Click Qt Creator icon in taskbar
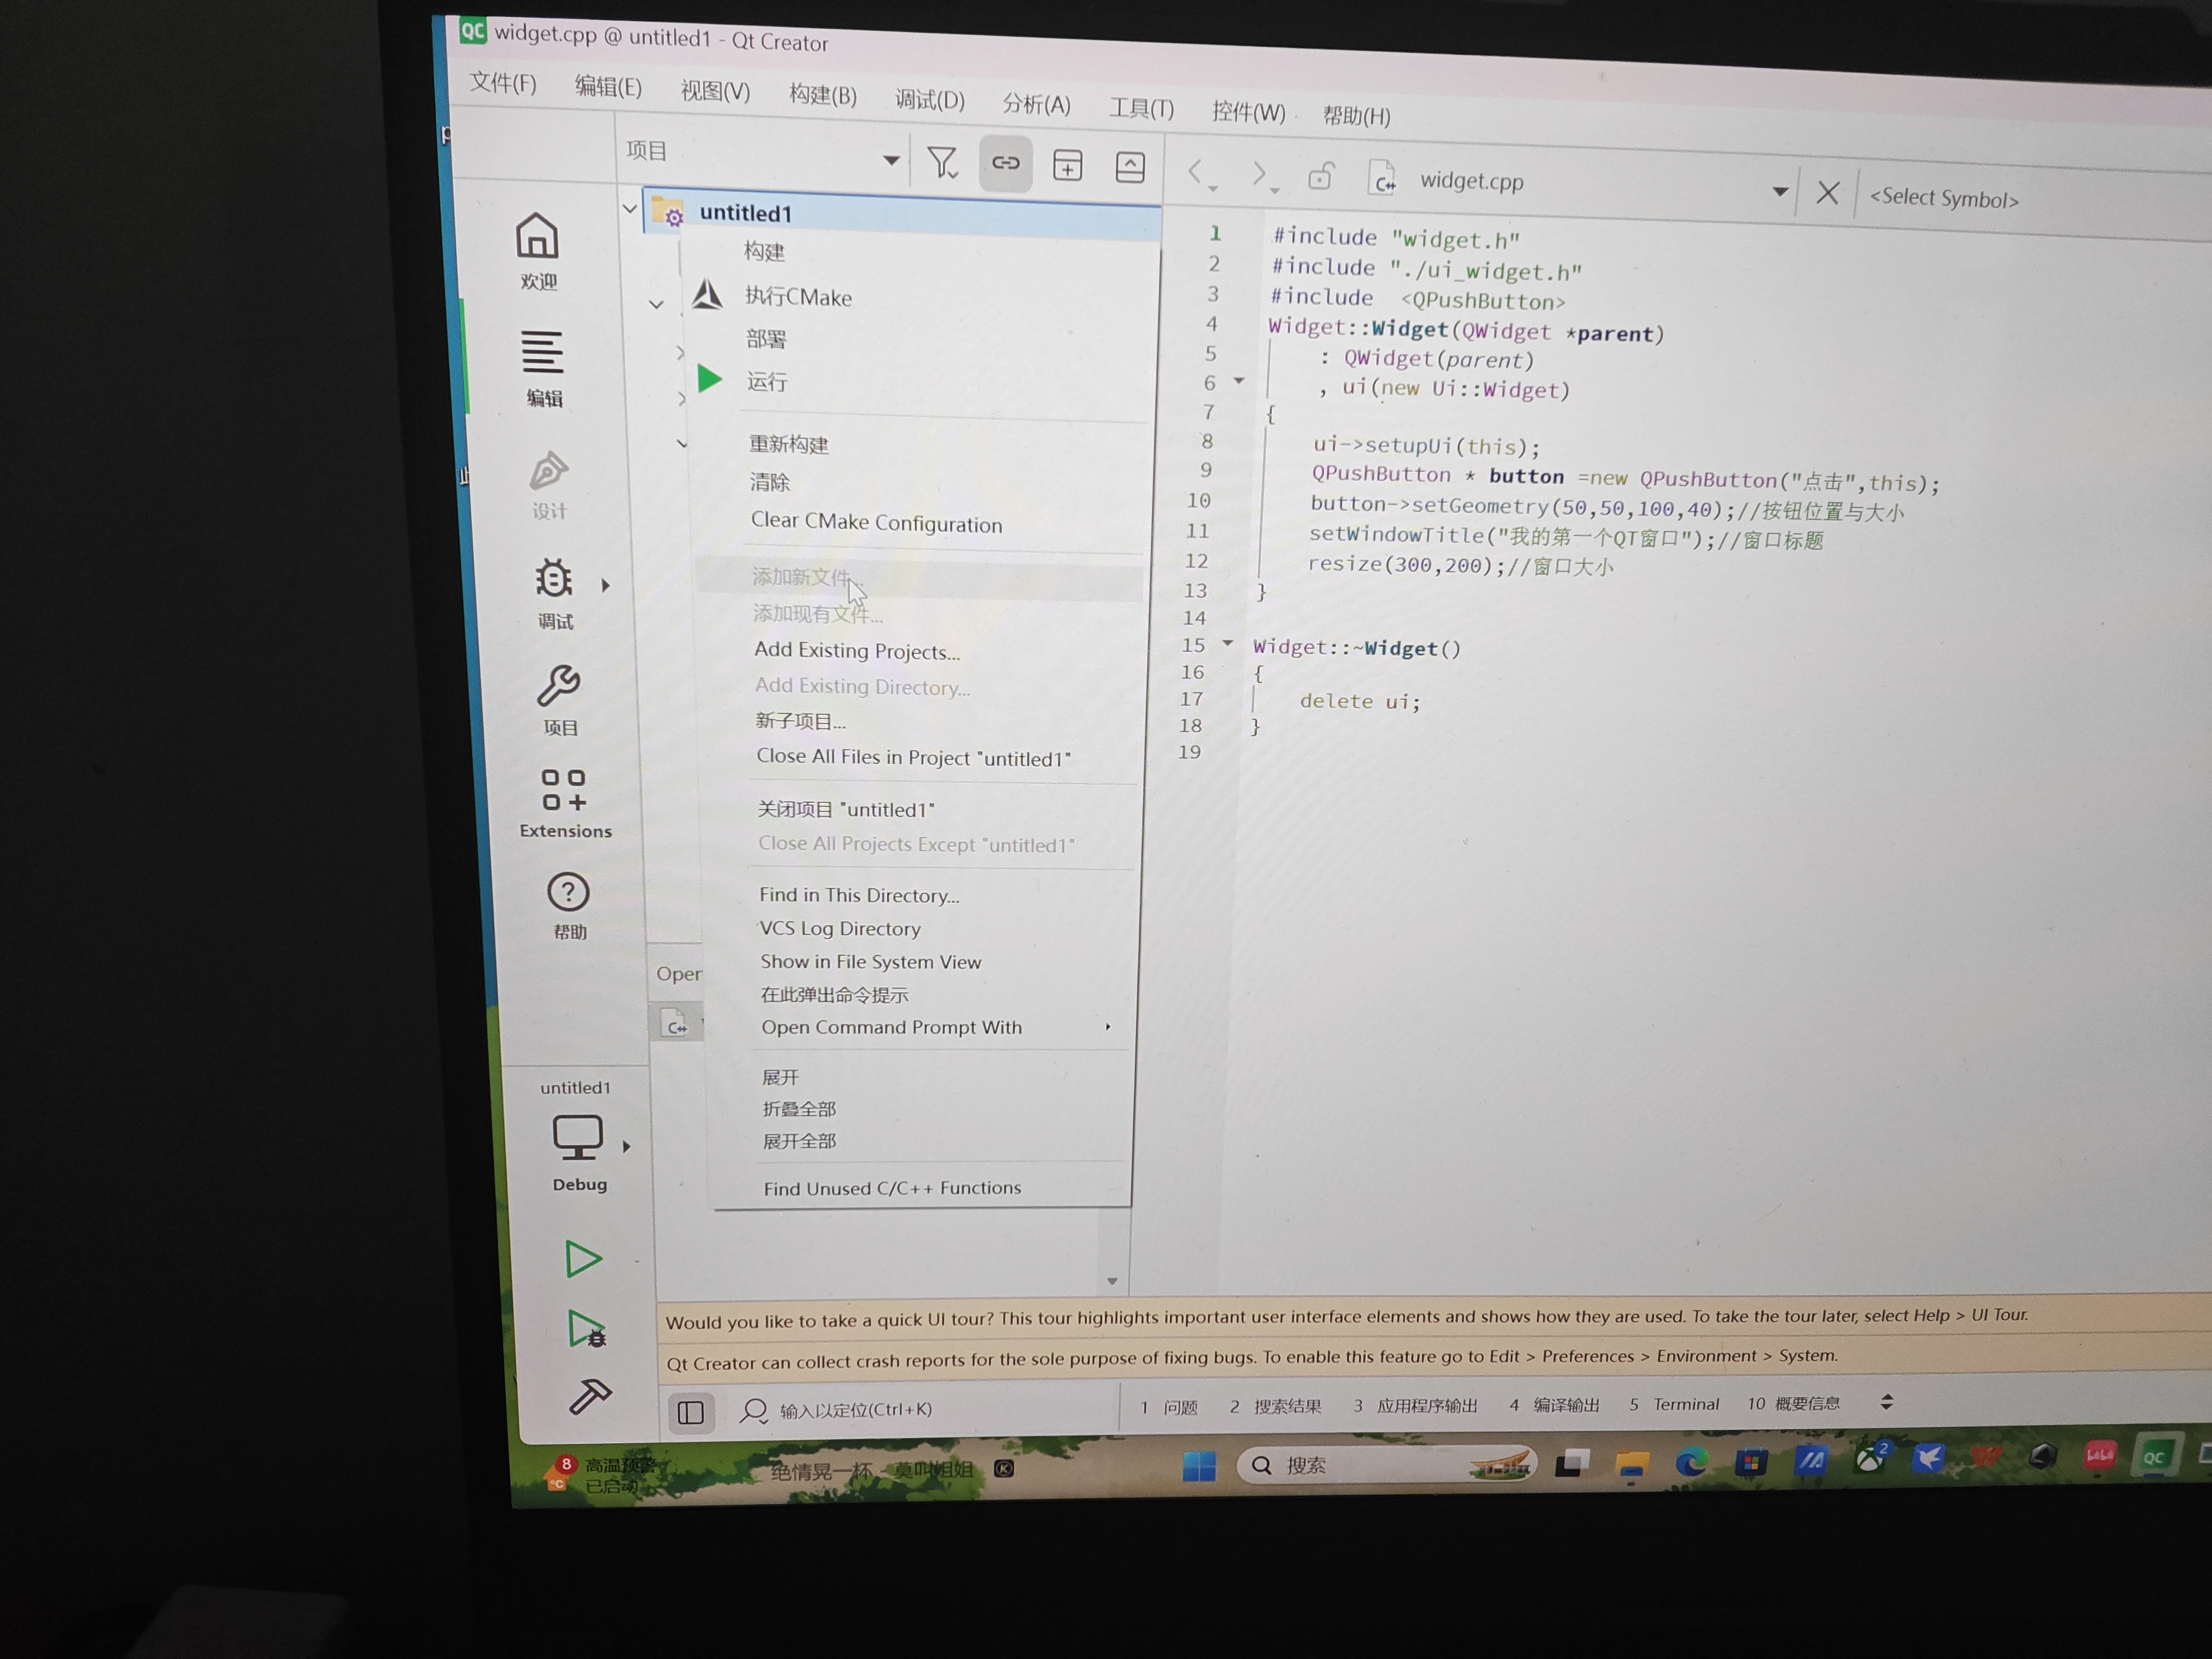2212x1659 pixels. (2153, 1456)
